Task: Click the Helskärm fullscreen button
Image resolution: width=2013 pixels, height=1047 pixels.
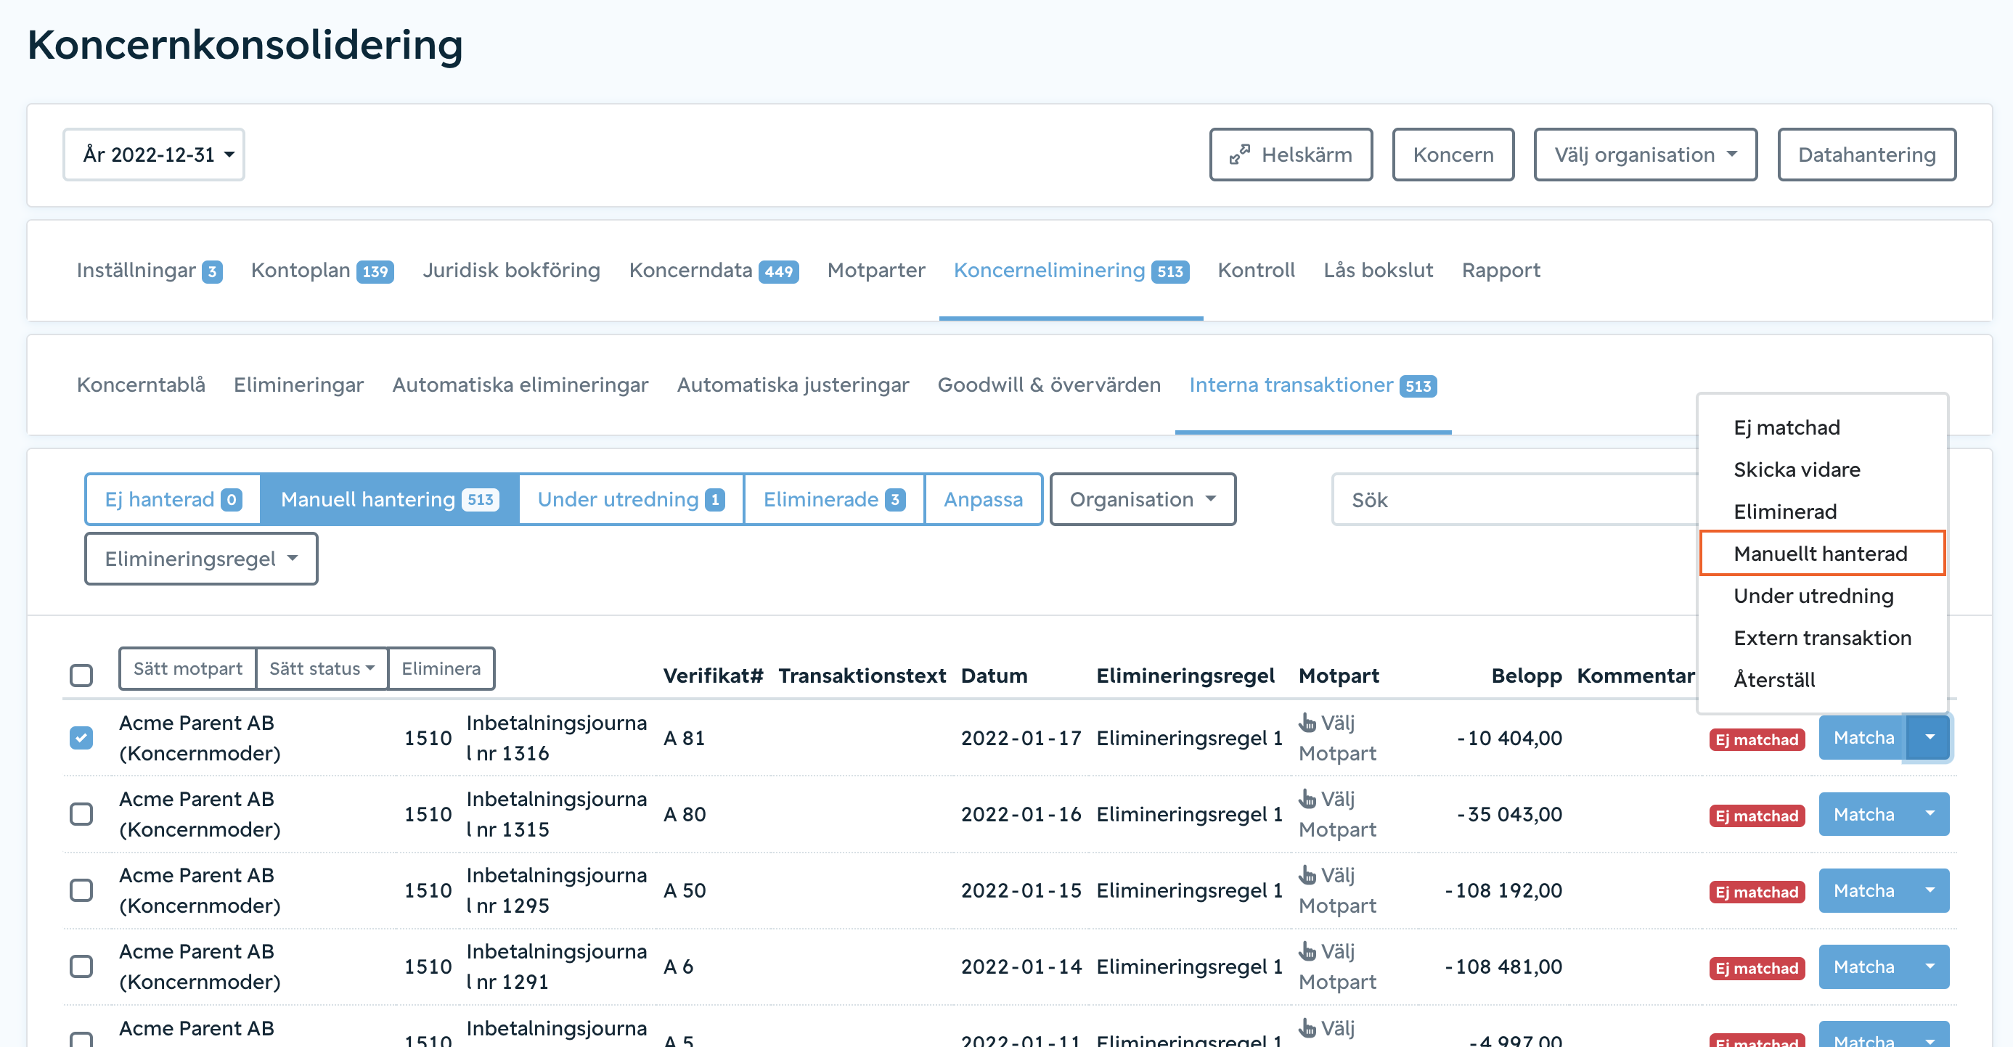Action: [x=1290, y=155]
